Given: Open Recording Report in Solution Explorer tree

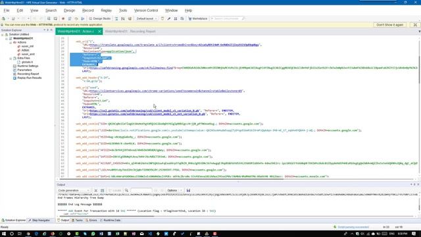Looking at the screenshot, I should click(x=28, y=74).
